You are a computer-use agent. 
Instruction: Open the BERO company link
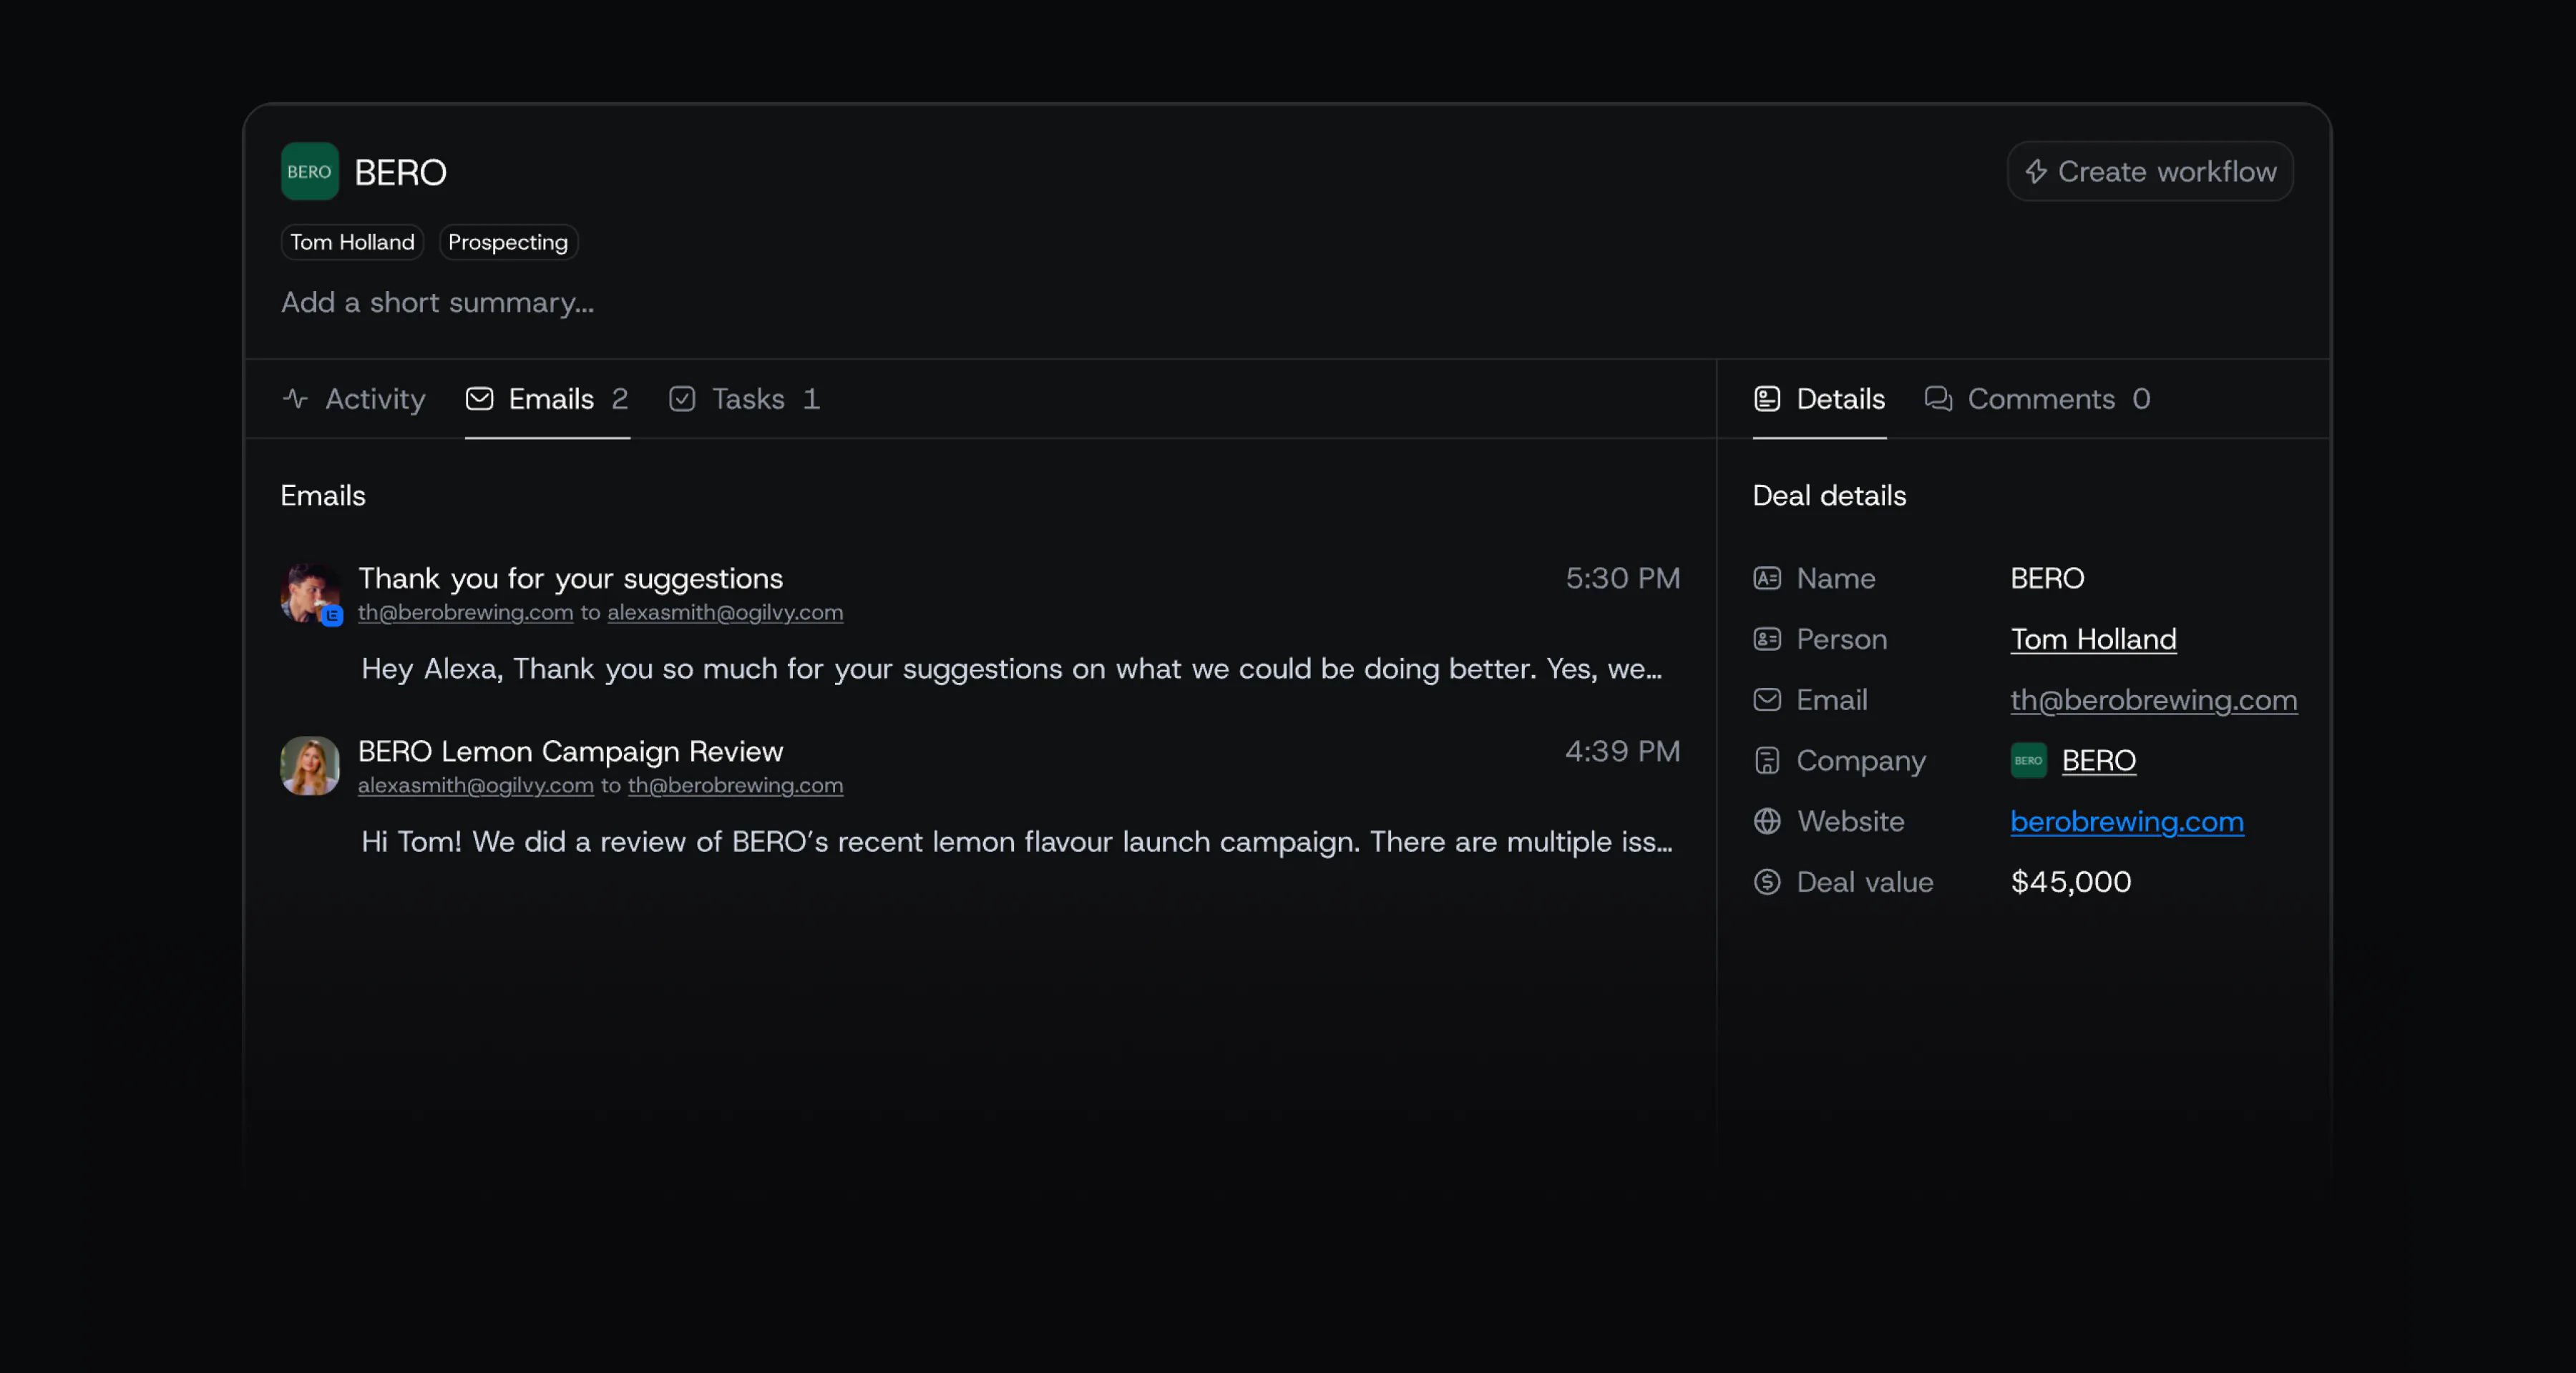point(2098,760)
